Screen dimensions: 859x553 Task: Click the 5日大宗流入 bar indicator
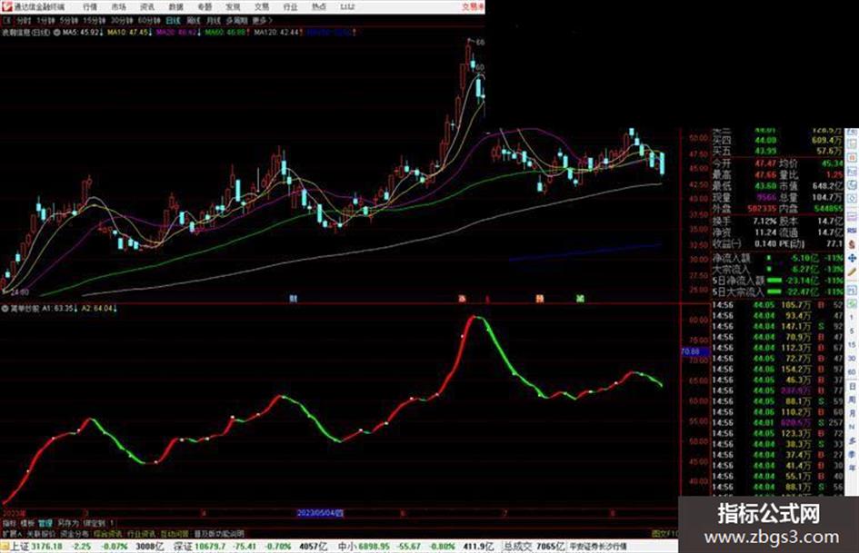774,291
